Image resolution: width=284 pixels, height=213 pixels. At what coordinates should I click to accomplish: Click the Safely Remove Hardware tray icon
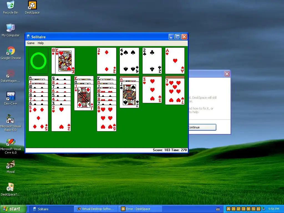(263, 209)
